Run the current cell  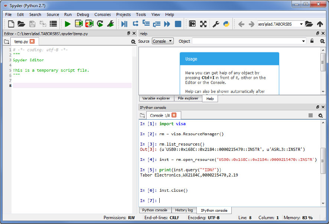pyautogui.click(x=79, y=24)
